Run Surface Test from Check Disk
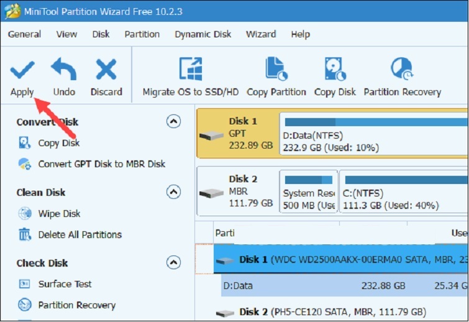The image size is (469, 322). click(65, 284)
